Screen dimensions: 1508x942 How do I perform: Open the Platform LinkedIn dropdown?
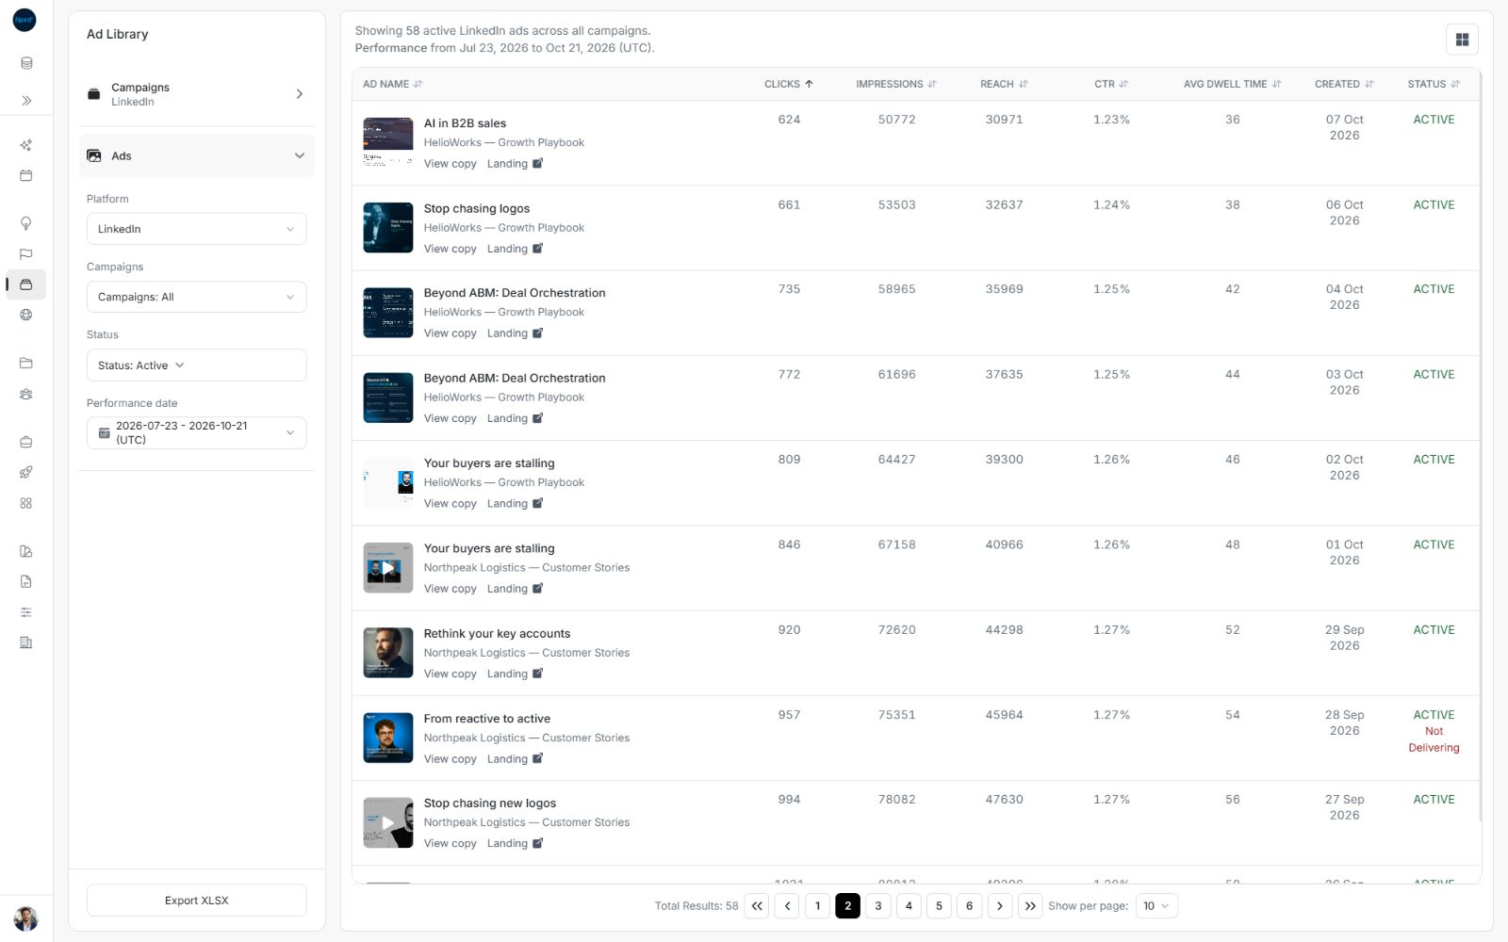[196, 229]
